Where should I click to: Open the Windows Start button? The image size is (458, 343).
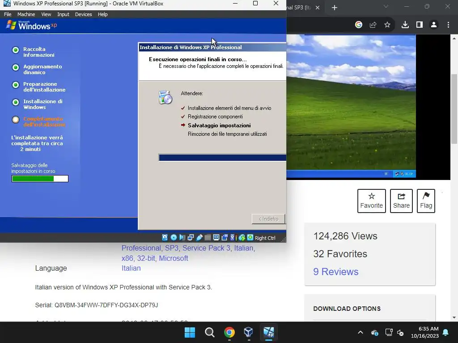190,332
